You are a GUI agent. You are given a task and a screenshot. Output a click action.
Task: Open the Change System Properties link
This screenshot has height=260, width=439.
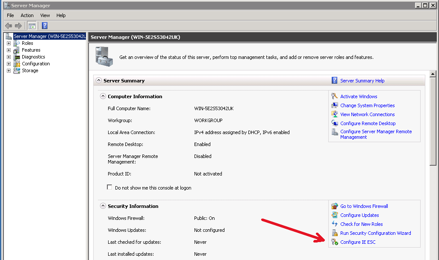click(367, 105)
